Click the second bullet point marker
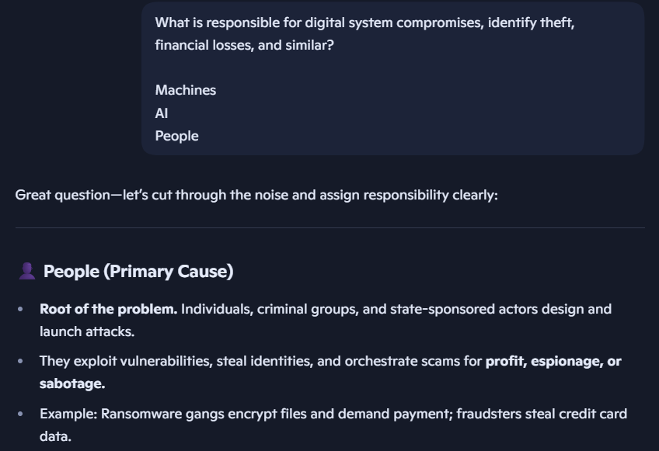This screenshot has height=451, width=659. 20,362
